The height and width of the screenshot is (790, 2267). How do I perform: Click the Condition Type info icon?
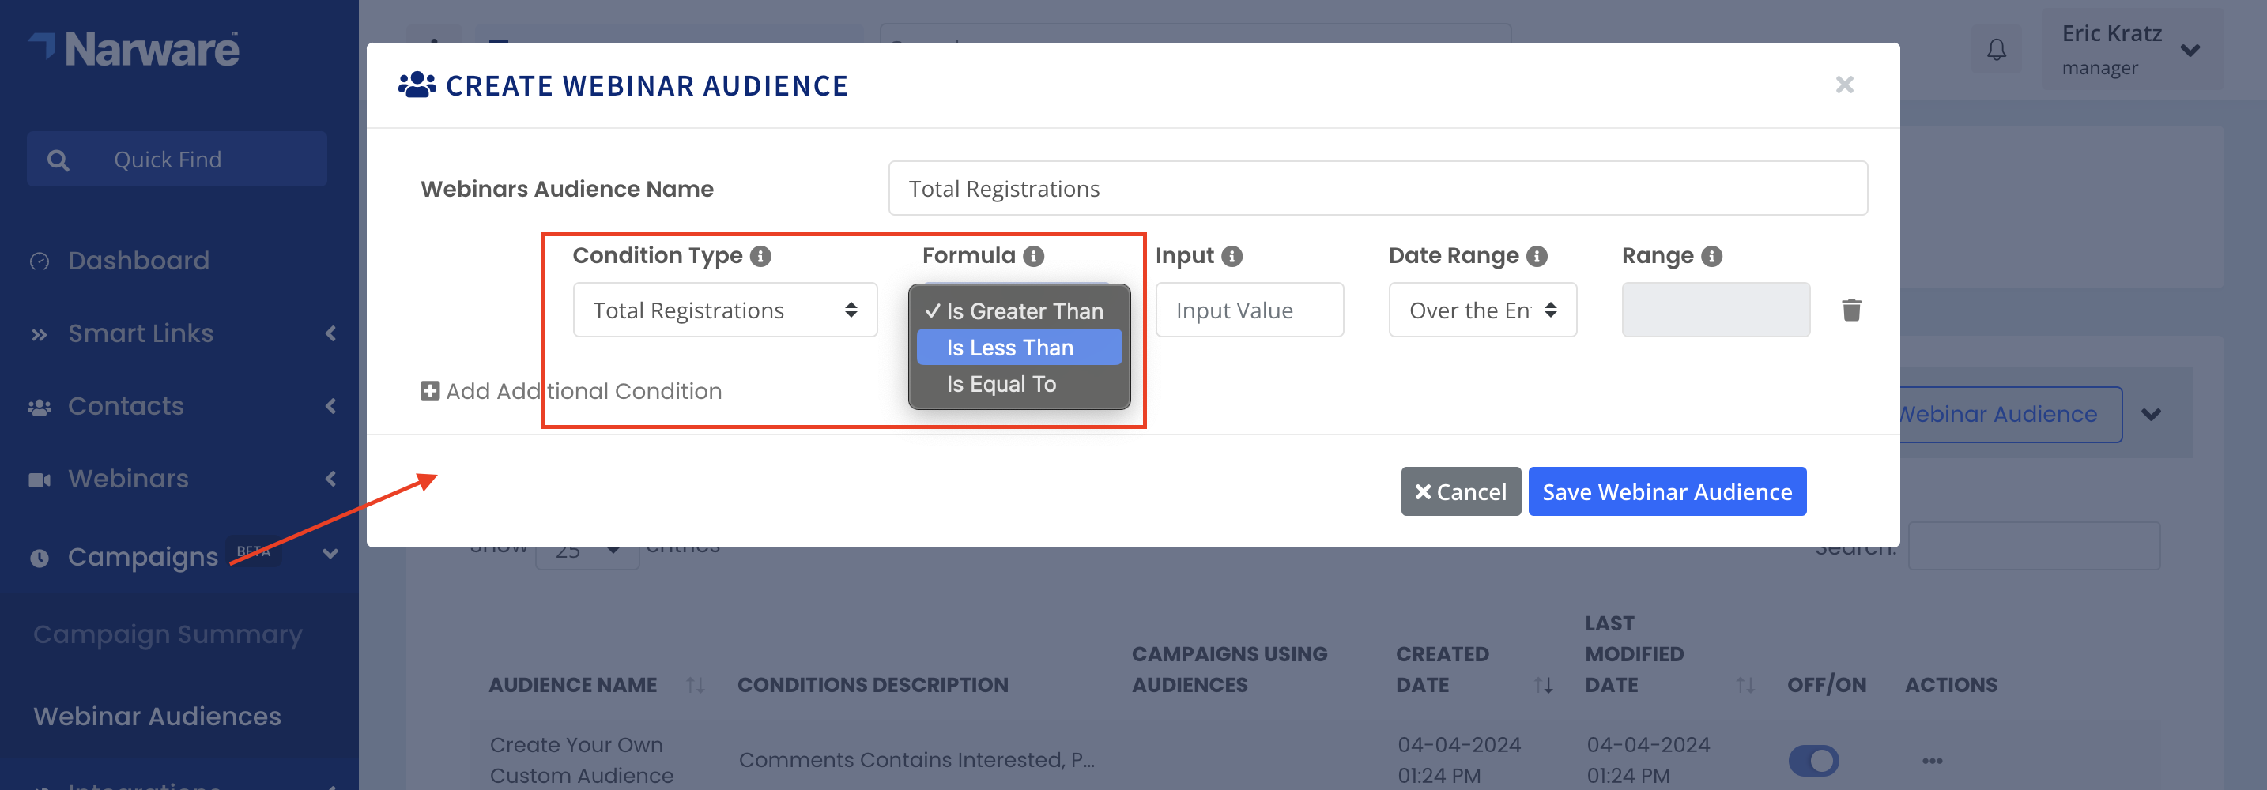point(760,256)
